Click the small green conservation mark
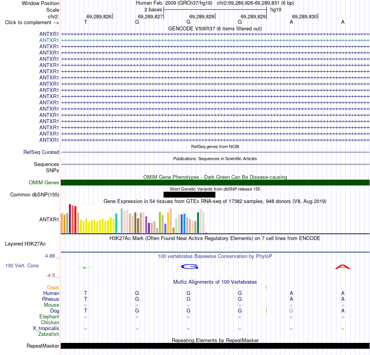 [x=85, y=267]
